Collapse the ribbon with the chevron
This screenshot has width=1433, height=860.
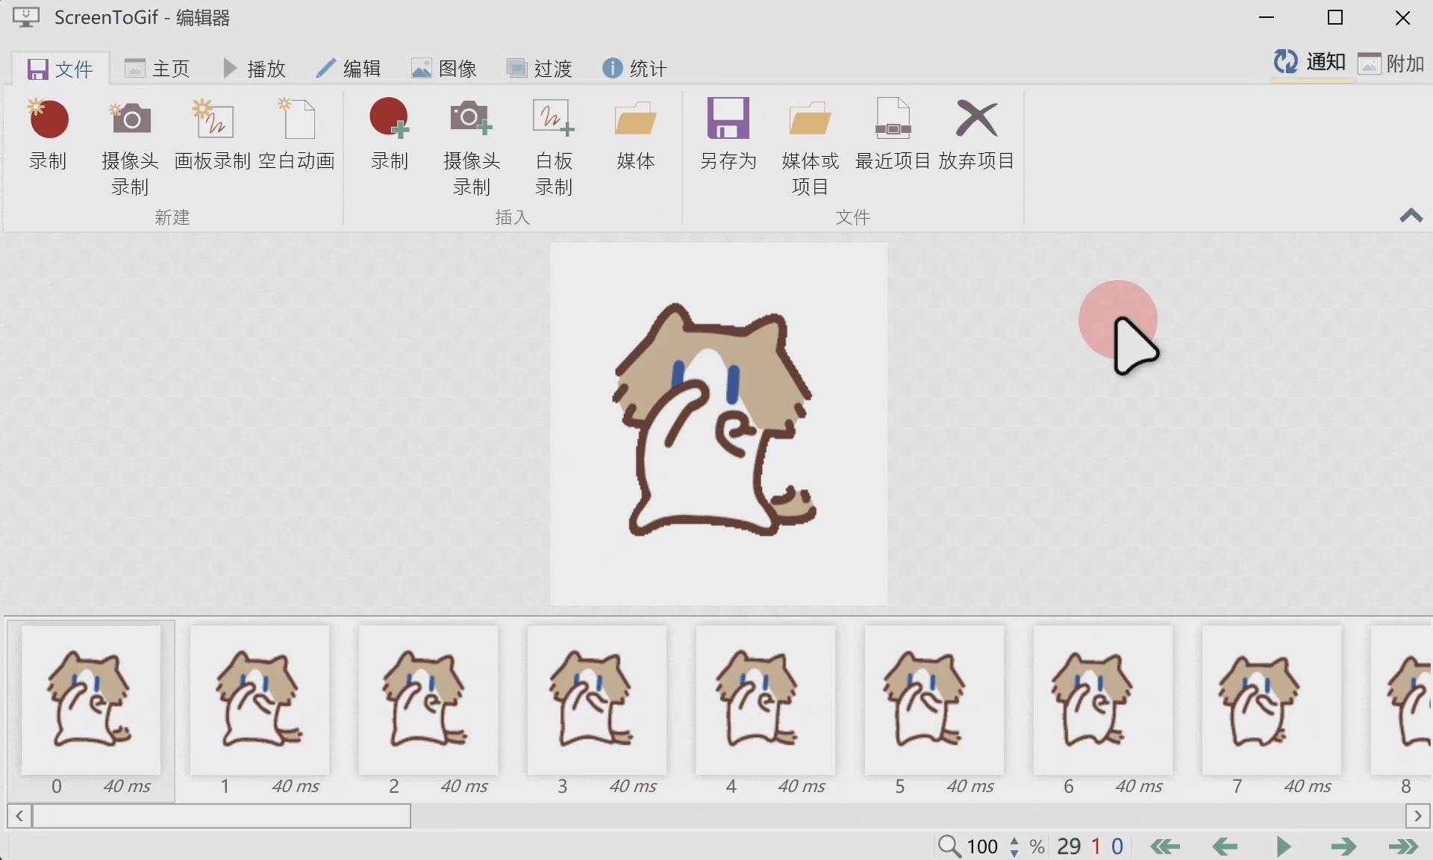[x=1411, y=216]
